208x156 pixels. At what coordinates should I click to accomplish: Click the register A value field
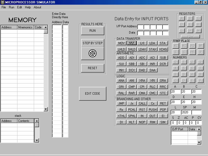click(176, 92)
